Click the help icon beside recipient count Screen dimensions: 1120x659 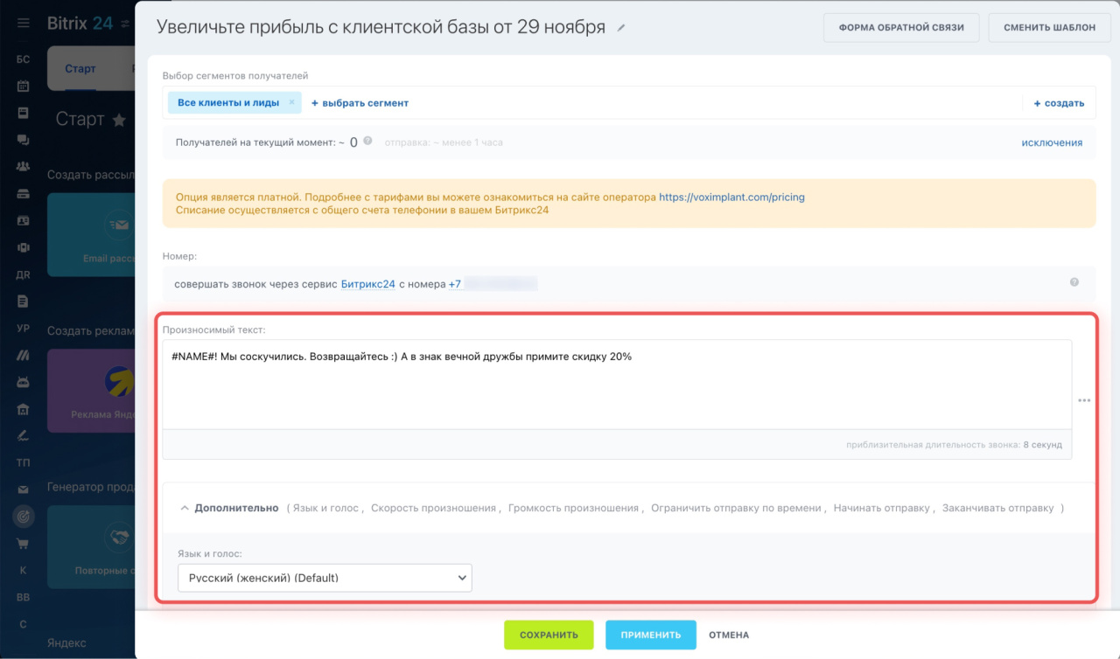pyautogui.click(x=367, y=141)
